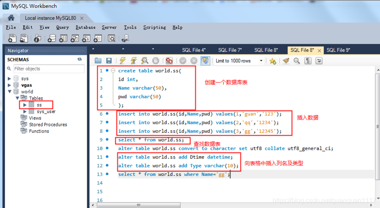Open the File menu

(x=11, y=27)
